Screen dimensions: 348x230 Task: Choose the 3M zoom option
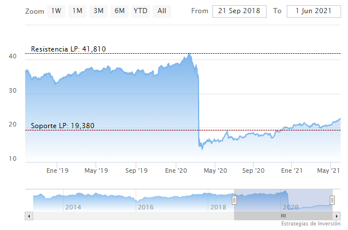[98, 11]
